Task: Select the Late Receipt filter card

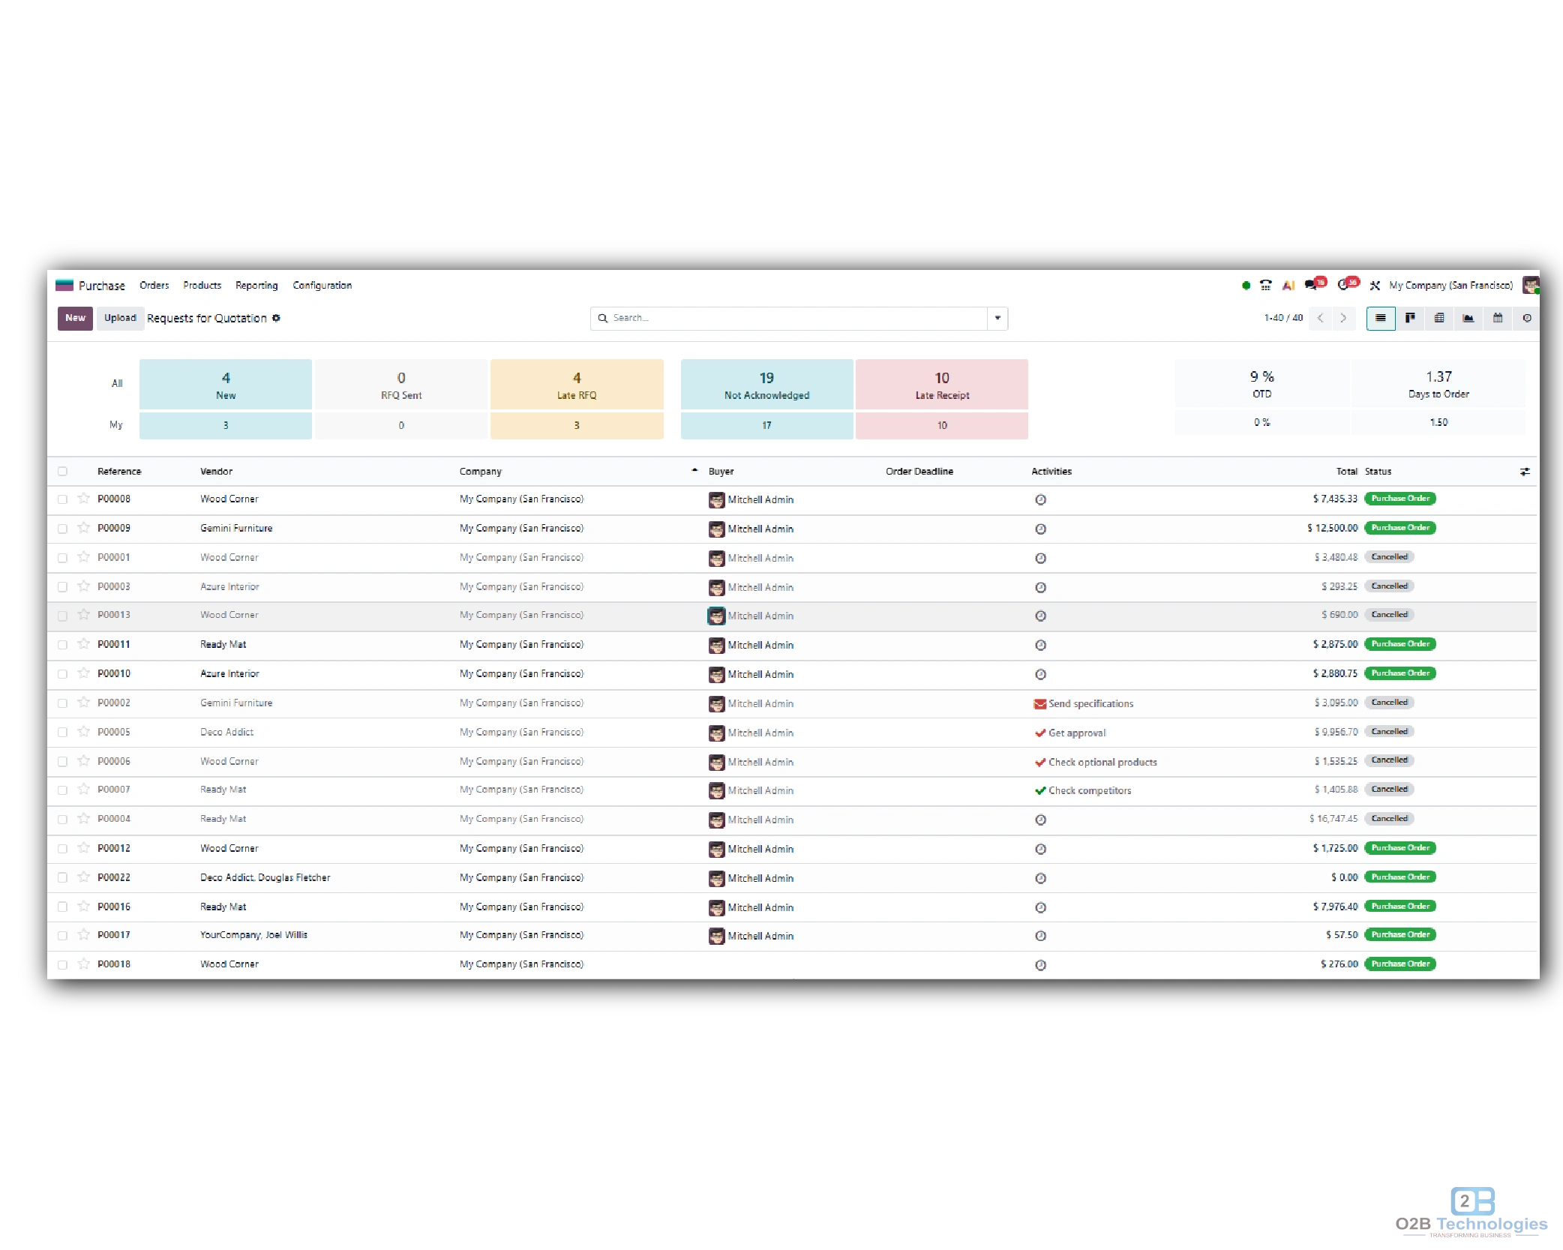Action: point(942,385)
